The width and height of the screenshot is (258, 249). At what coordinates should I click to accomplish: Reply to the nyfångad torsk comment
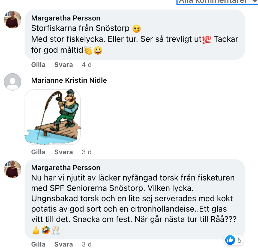(64, 244)
